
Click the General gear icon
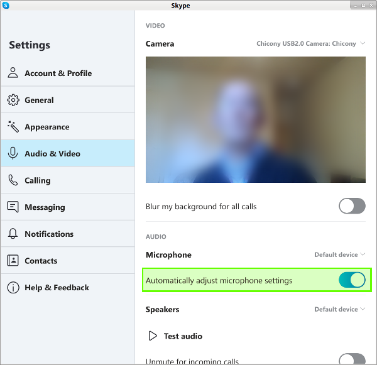[x=13, y=100]
